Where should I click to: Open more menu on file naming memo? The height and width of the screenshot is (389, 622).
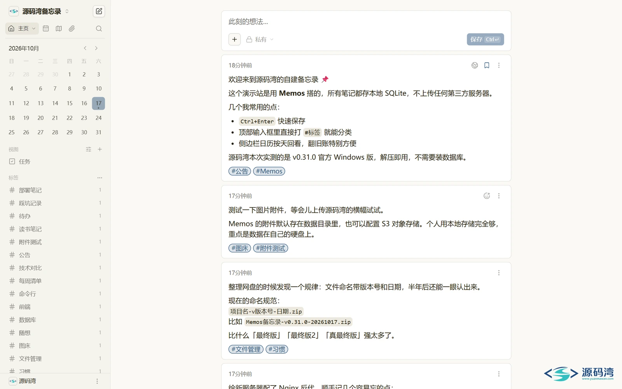pos(499,273)
